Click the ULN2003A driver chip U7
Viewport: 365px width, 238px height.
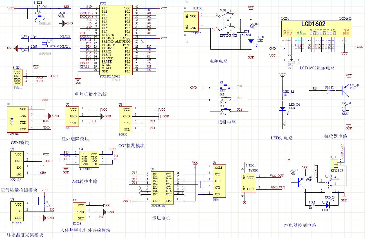(161, 187)
